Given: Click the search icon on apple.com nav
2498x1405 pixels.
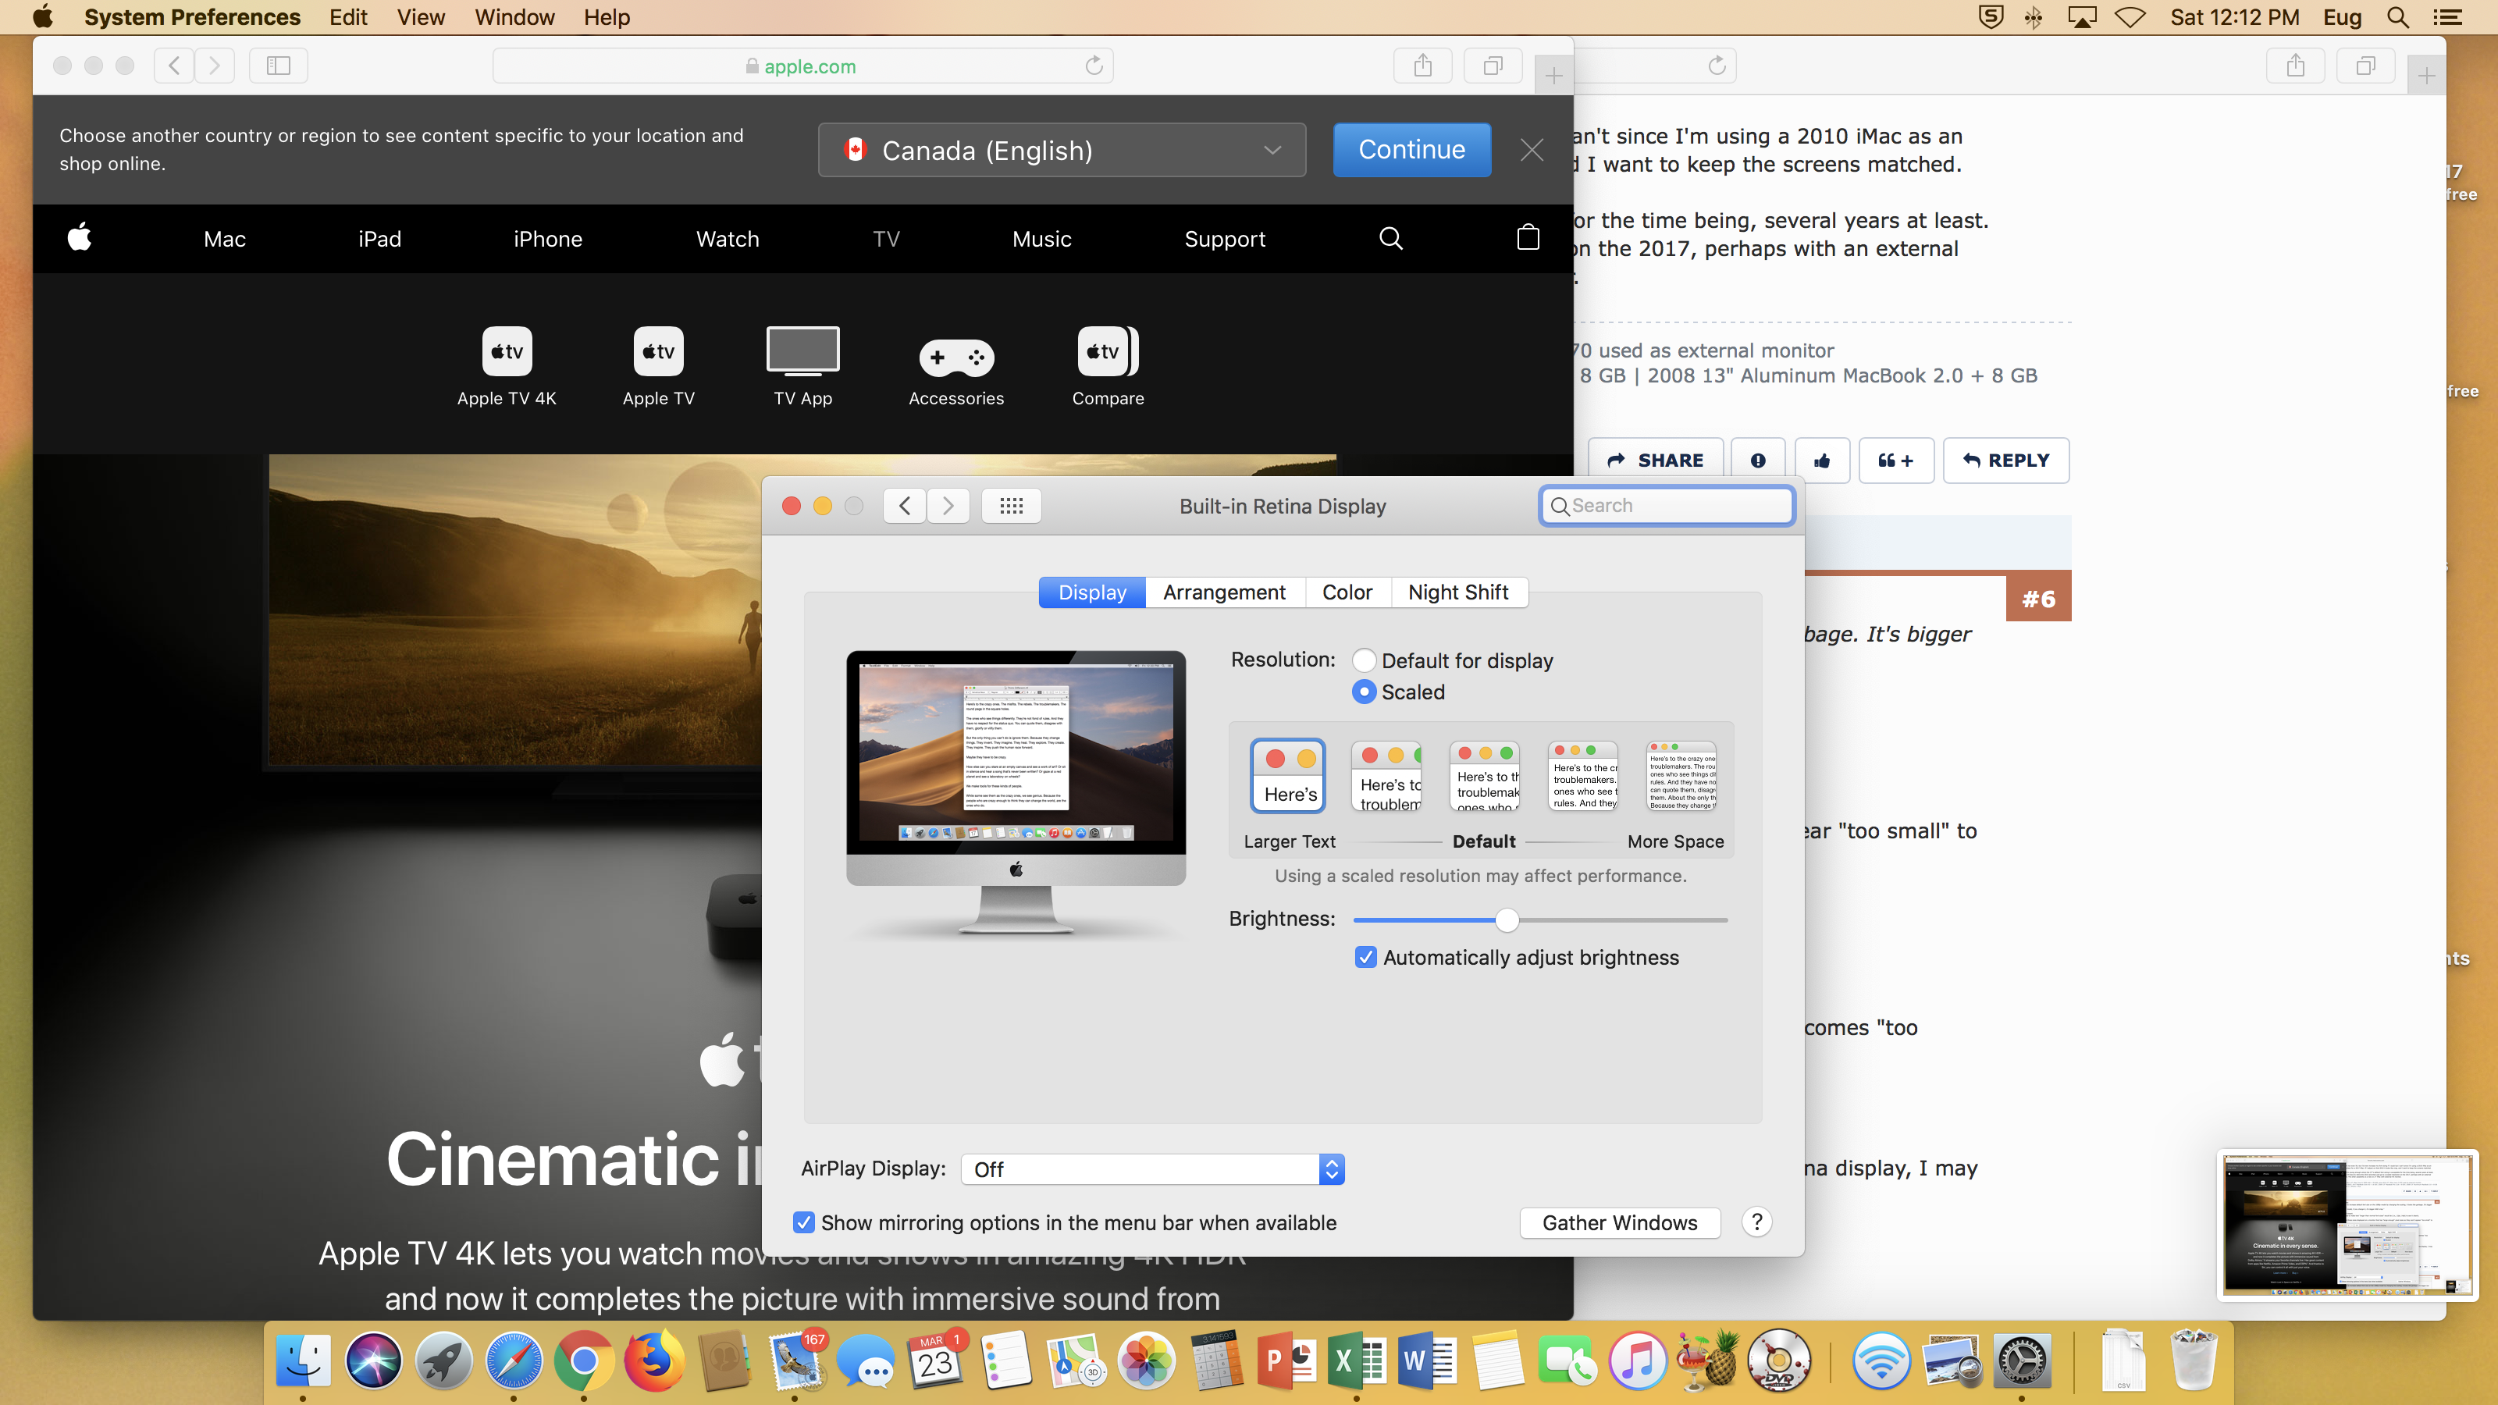Looking at the screenshot, I should [1390, 239].
